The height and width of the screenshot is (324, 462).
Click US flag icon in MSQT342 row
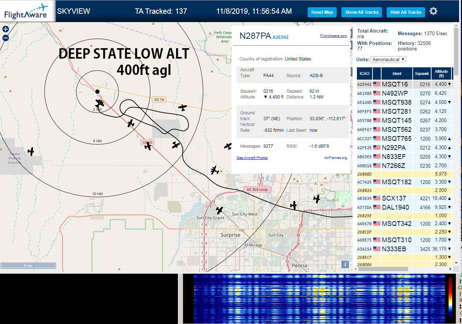(377, 223)
